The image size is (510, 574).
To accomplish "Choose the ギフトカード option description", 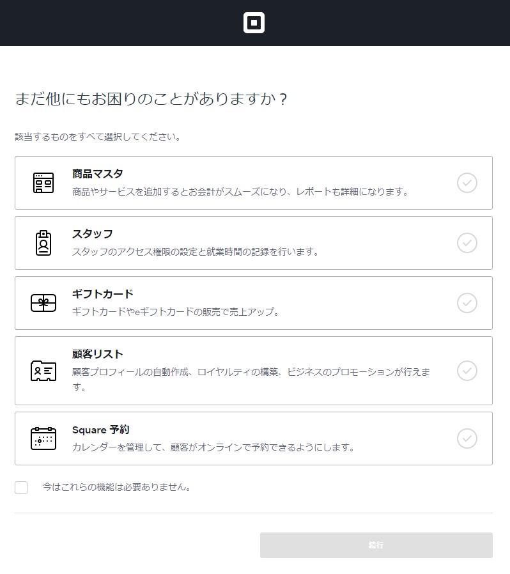I will tap(176, 312).
